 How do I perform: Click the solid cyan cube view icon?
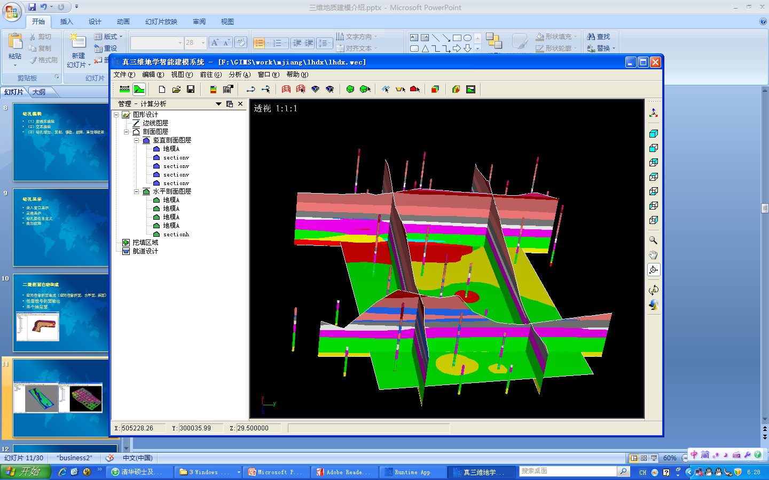[653, 134]
